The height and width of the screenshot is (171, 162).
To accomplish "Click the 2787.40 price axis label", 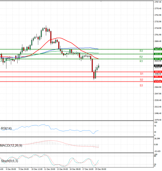I will pos(158,2).
